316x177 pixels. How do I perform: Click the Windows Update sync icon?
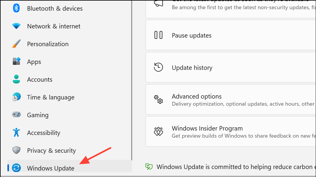[x=16, y=168]
